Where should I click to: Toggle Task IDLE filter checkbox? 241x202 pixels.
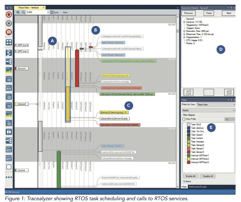click(x=189, y=124)
